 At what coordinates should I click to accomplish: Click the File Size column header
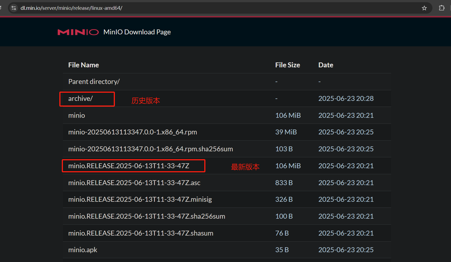[287, 65]
